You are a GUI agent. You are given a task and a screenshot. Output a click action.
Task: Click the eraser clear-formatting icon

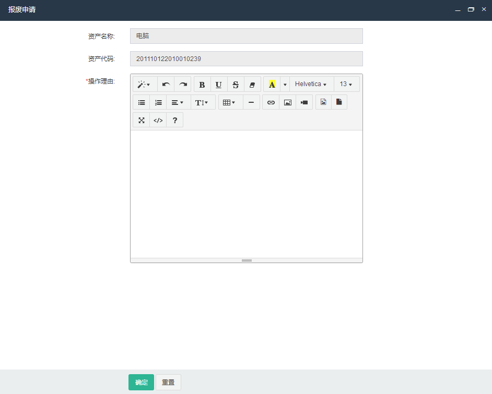[x=252, y=85]
